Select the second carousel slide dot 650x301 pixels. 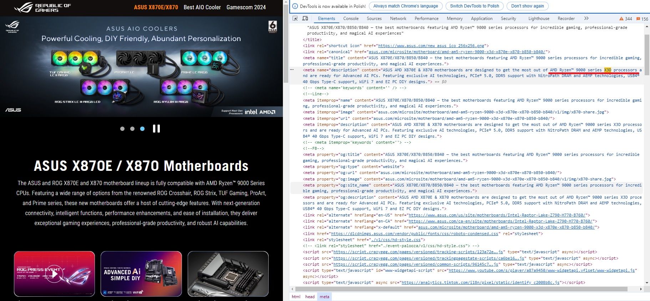[x=132, y=129]
